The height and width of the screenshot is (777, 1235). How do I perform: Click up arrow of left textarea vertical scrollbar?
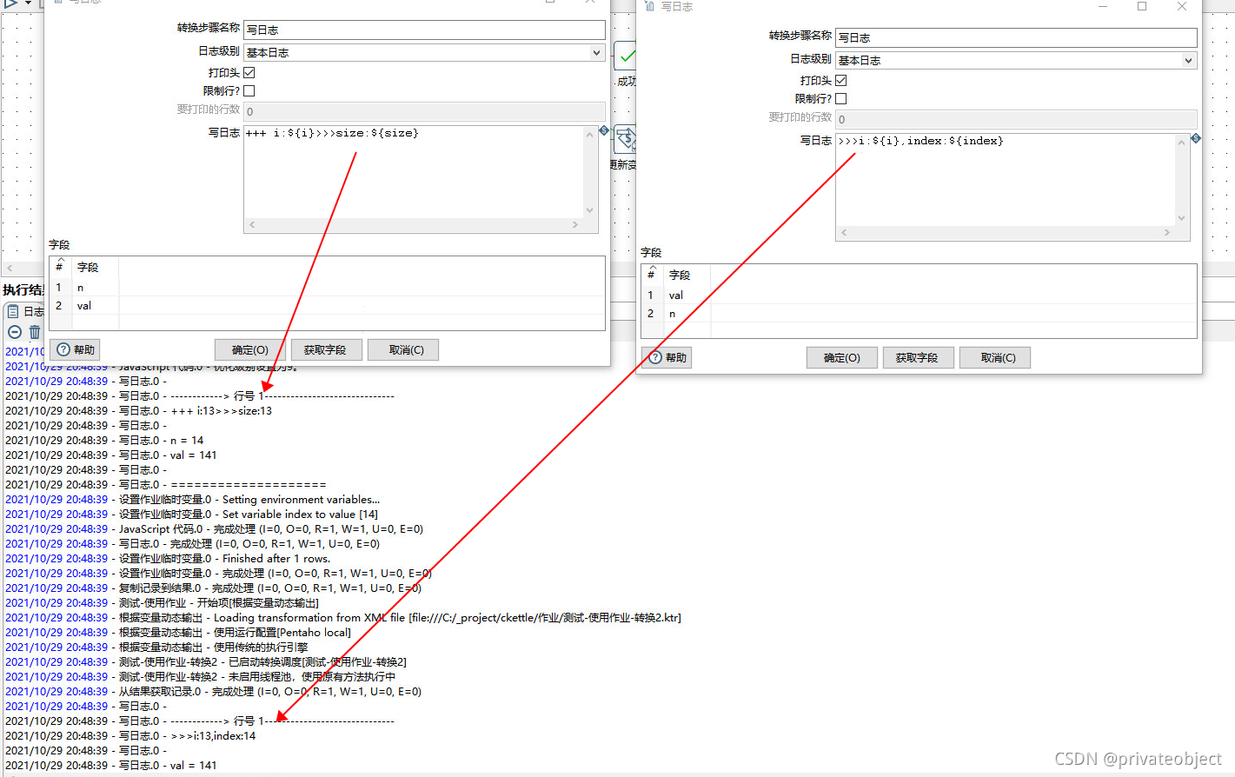tap(590, 134)
